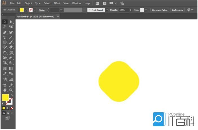The width and height of the screenshot is (198, 130).
Task: Open Adobe Bridge via the Br icon
Action: [x=97, y=3]
